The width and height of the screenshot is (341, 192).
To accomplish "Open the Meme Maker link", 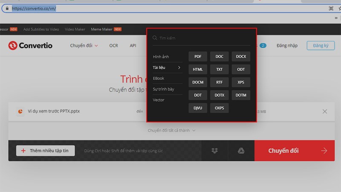I will [x=101, y=29].
